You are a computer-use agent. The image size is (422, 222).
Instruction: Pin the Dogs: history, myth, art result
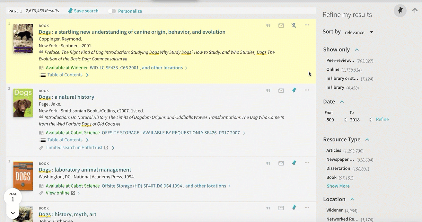294,208
